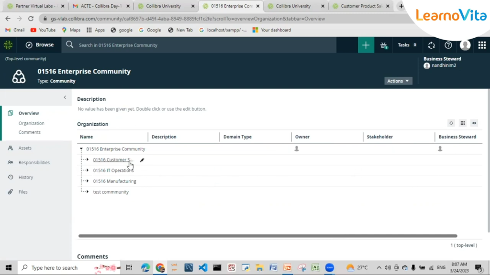Open the shopping basket in the top bar
The height and width of the screenshot is (275, 490).
pos(383,45)
